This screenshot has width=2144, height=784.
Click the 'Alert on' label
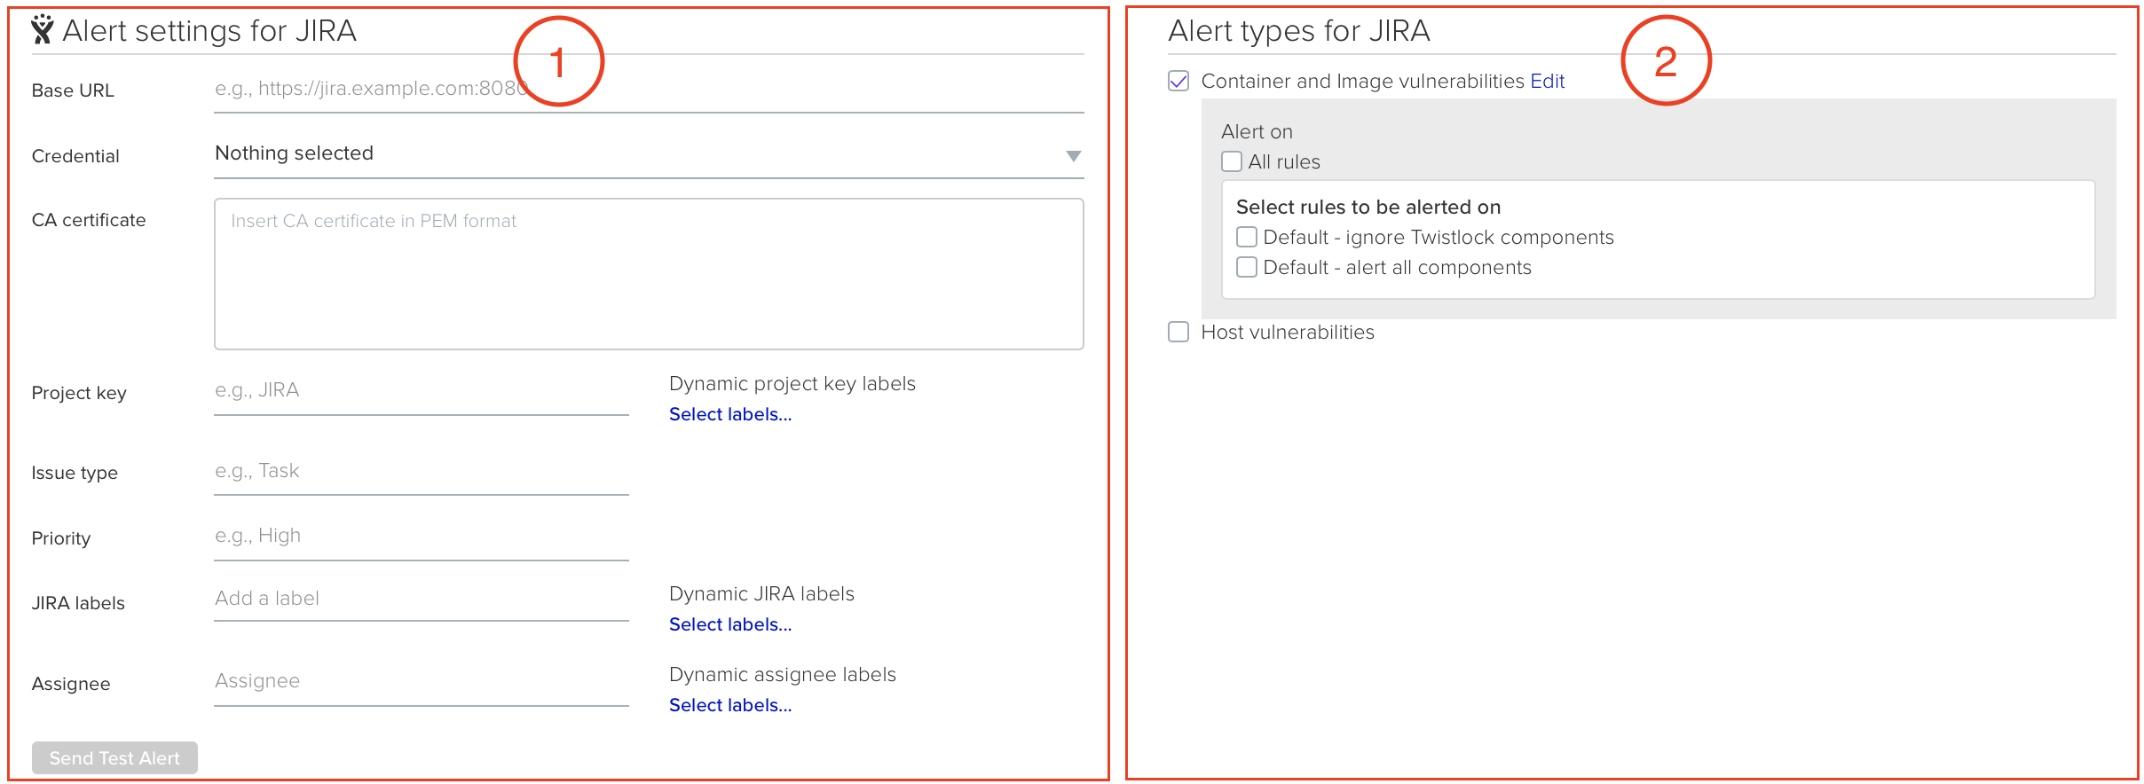pyautogui.click(x=1257, y=131)
